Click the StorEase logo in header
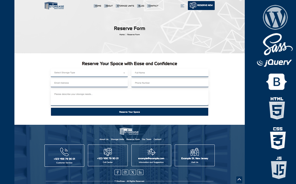296x184 pixels. click(x=54, y=6)
